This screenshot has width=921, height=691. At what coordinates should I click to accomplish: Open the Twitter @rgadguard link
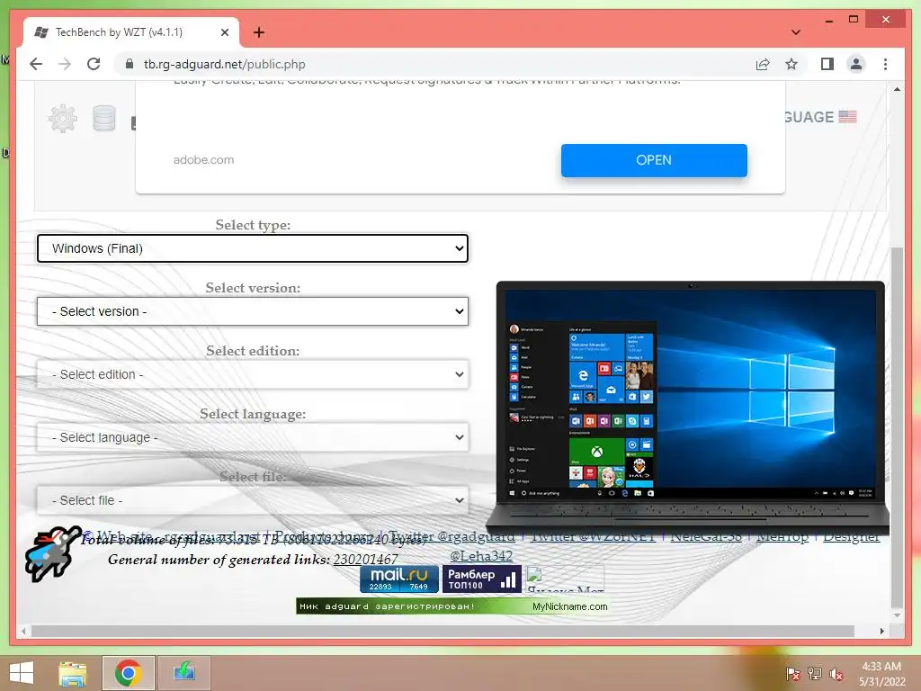[452, 536]
